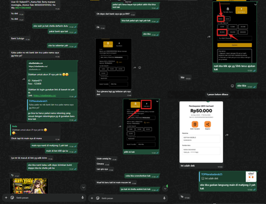This screenshot has width=266, height=204.
Task: Jump to quoted 'Silahkan untuk akun JP' reply by Anda
Action: tap(35, 130)
